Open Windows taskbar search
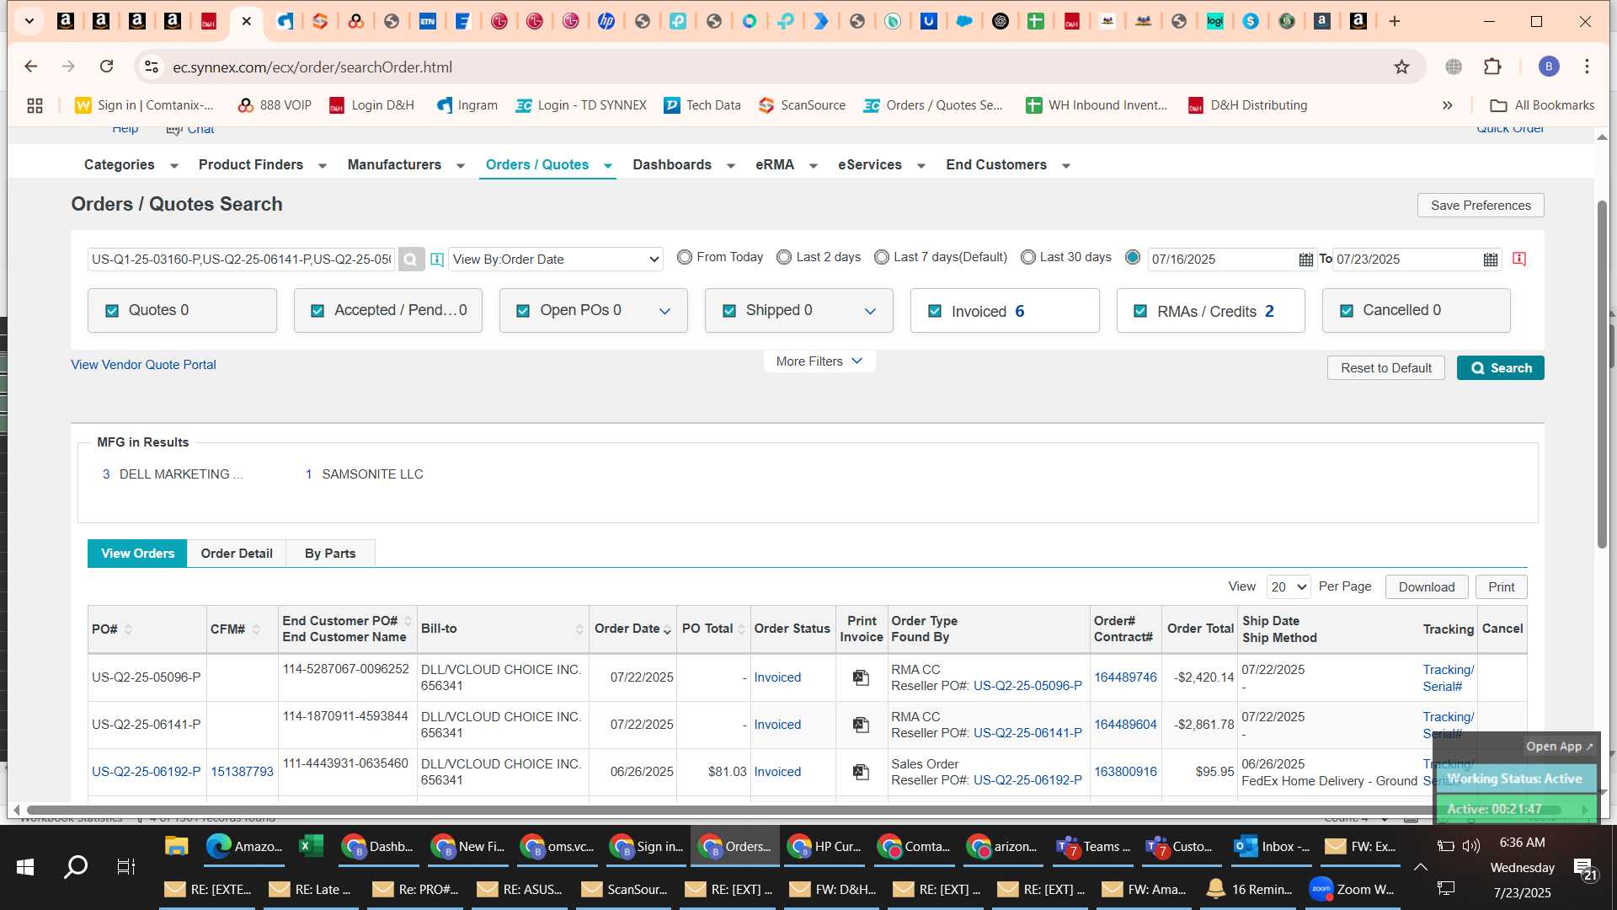The height and width of the screenshot is (910, 1617). pyautogui.click(x=76, y=866)
